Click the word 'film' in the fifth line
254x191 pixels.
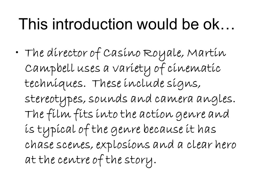tap(59, 114)
